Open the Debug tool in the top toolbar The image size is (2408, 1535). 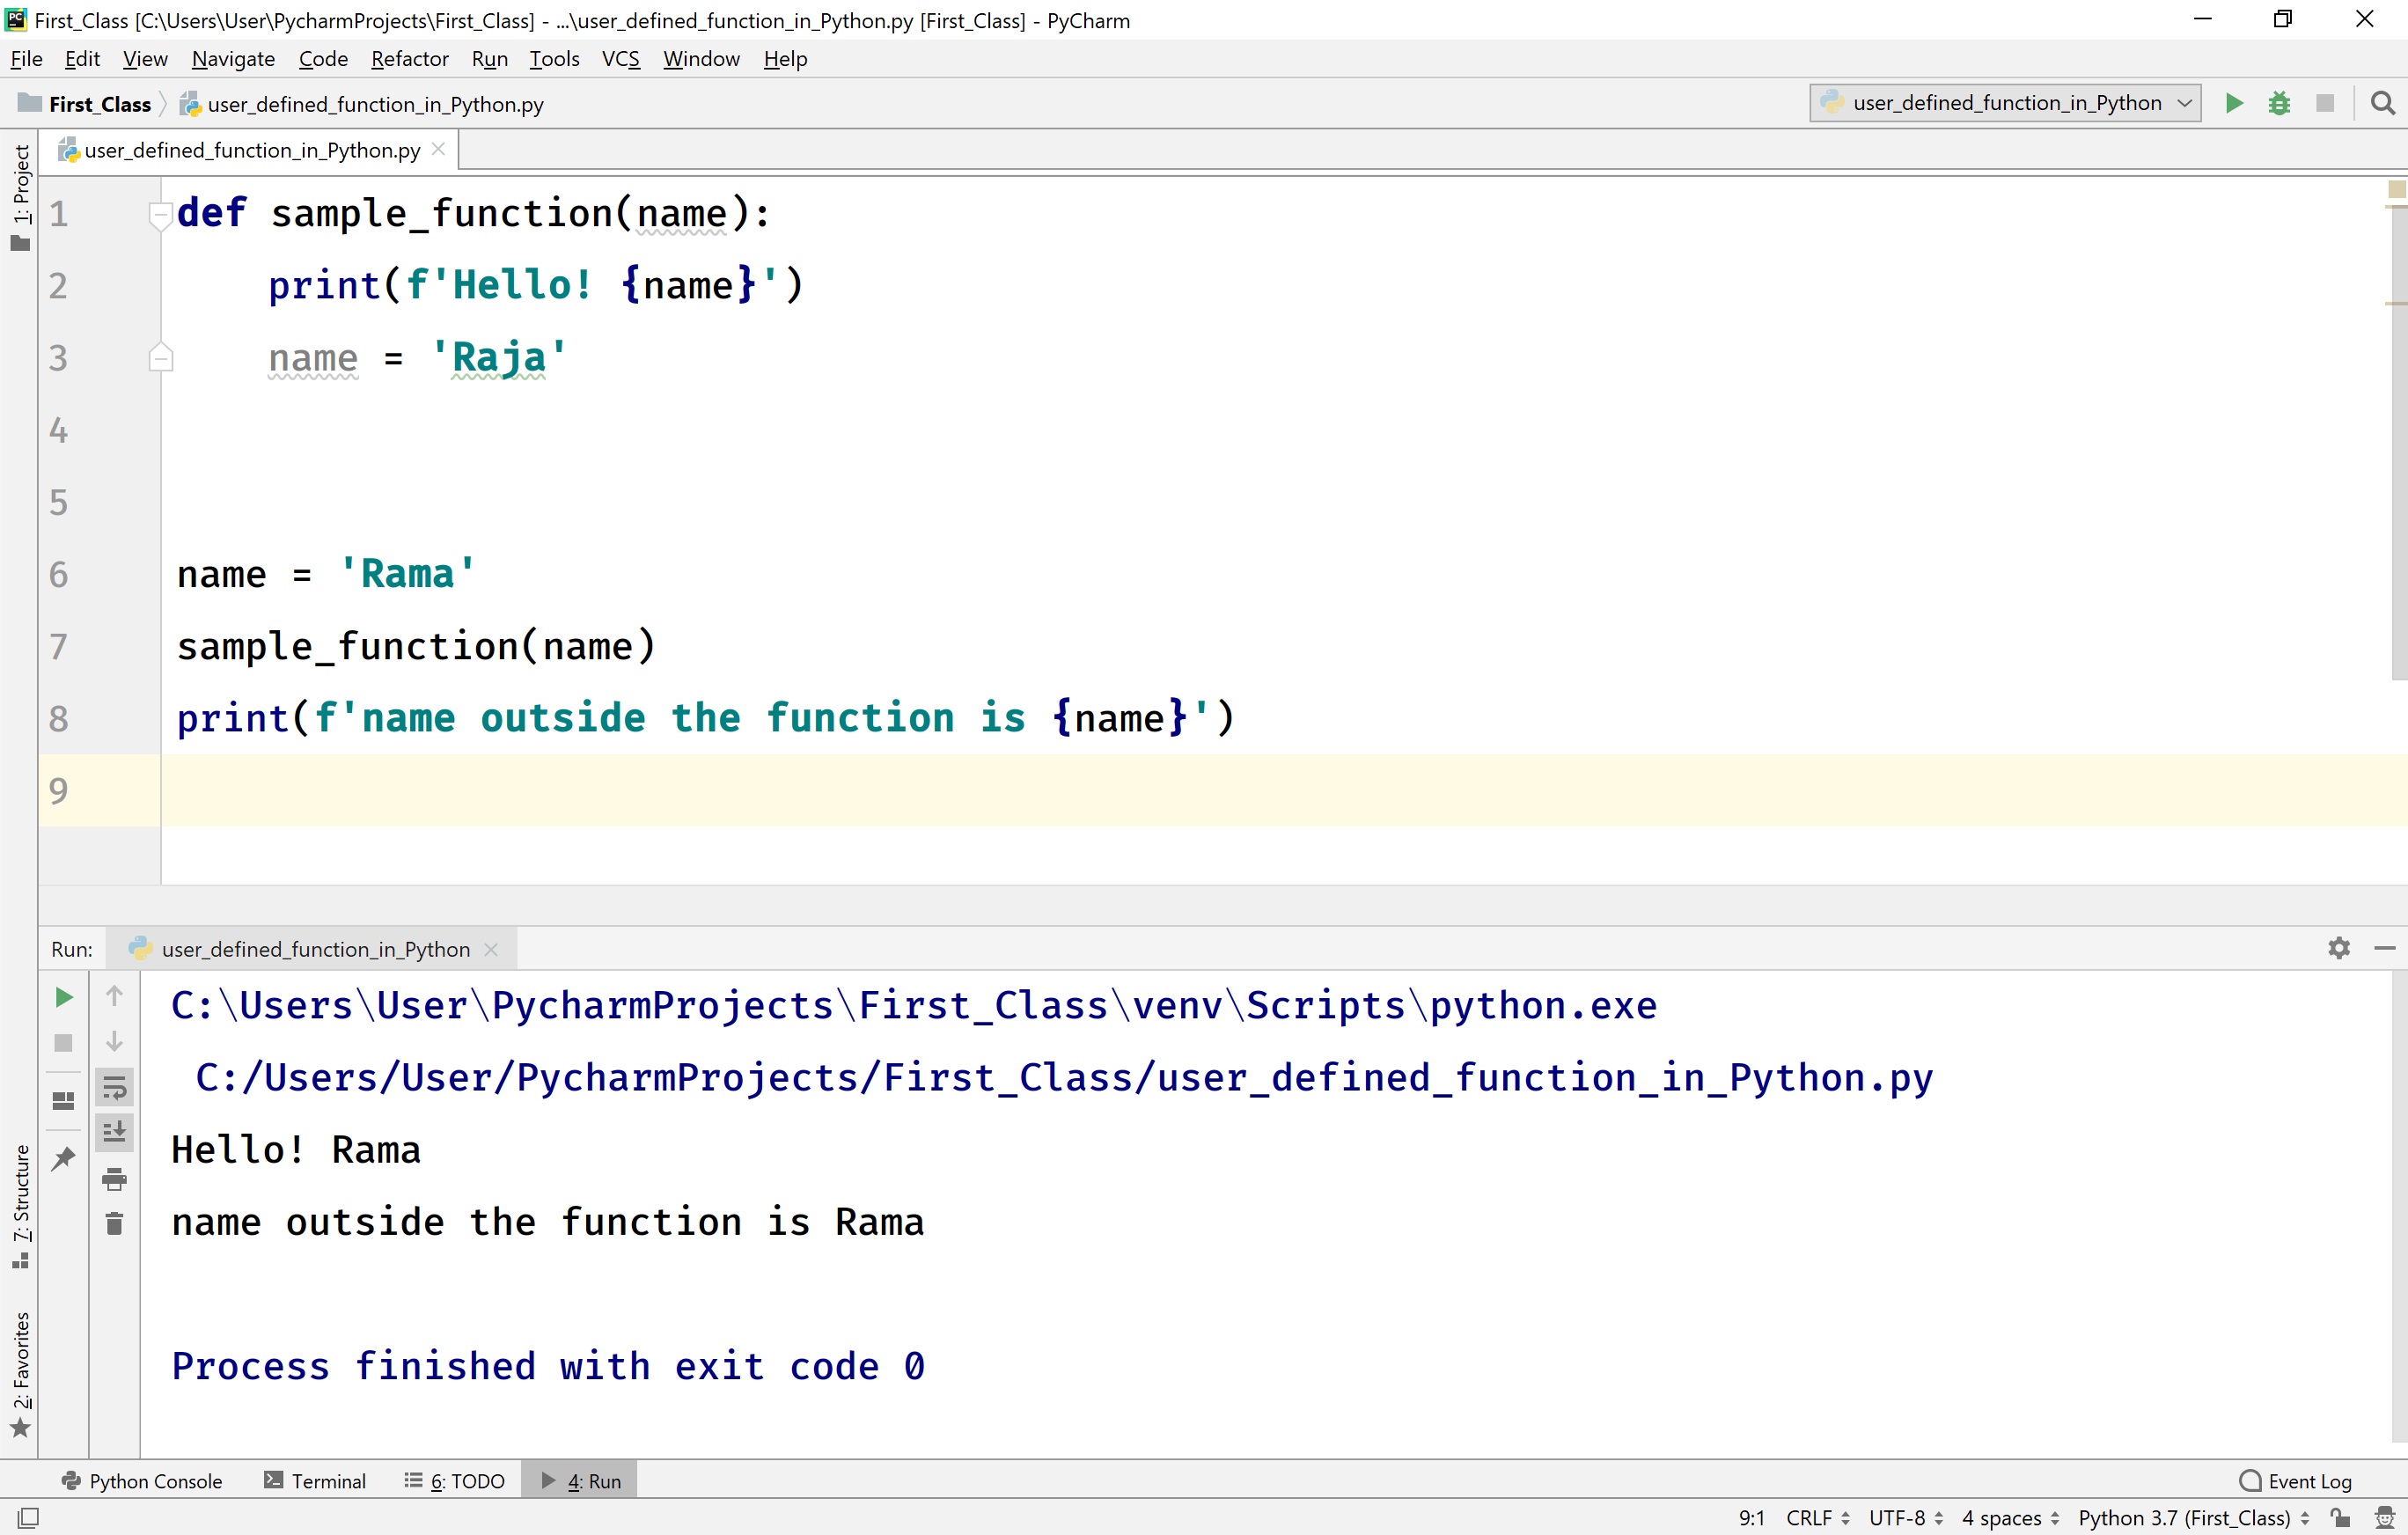click(x=2279, y=103)
